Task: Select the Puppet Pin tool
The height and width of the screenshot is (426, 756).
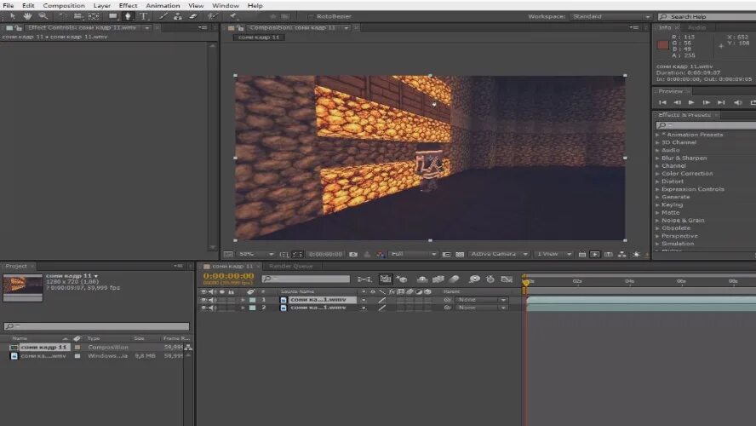Action: tap(233, 16)
